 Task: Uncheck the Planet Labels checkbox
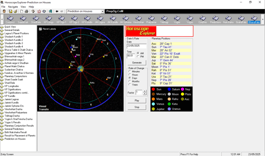click(x=40, y=29)
